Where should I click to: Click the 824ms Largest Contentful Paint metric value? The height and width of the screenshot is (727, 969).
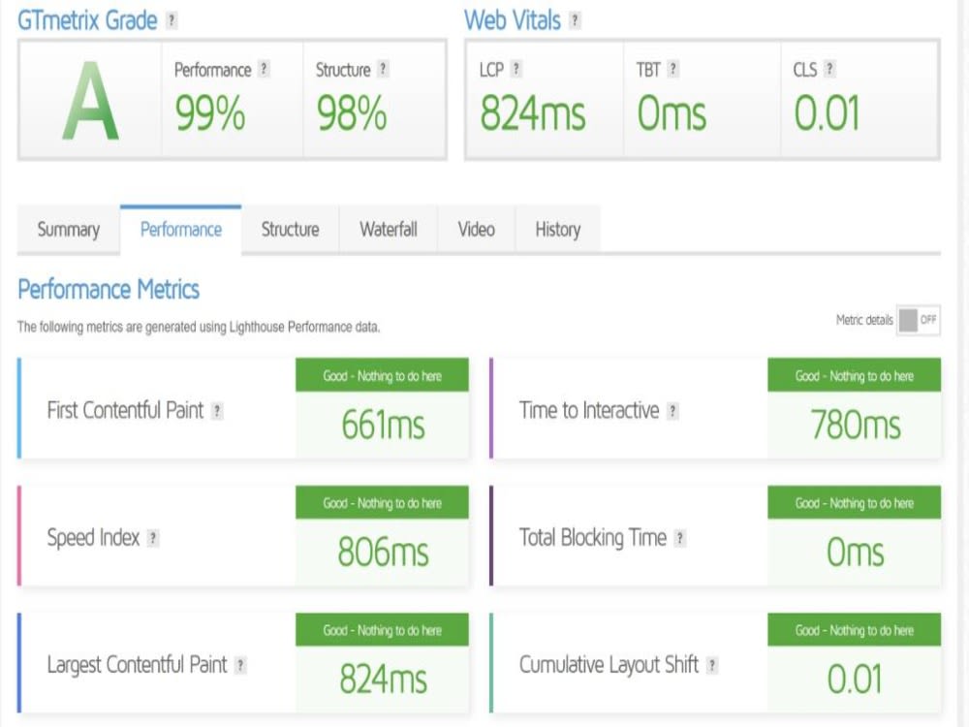coord(383,679)
